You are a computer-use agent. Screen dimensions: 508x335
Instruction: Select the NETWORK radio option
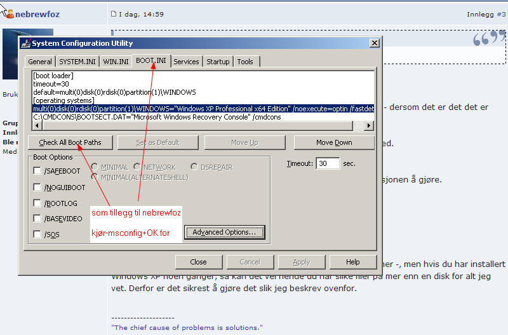(x=137, y=167)
